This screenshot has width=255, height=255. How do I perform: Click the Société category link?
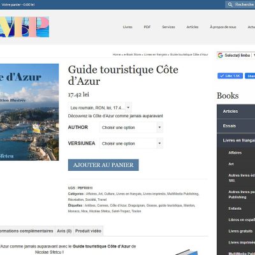91,200
